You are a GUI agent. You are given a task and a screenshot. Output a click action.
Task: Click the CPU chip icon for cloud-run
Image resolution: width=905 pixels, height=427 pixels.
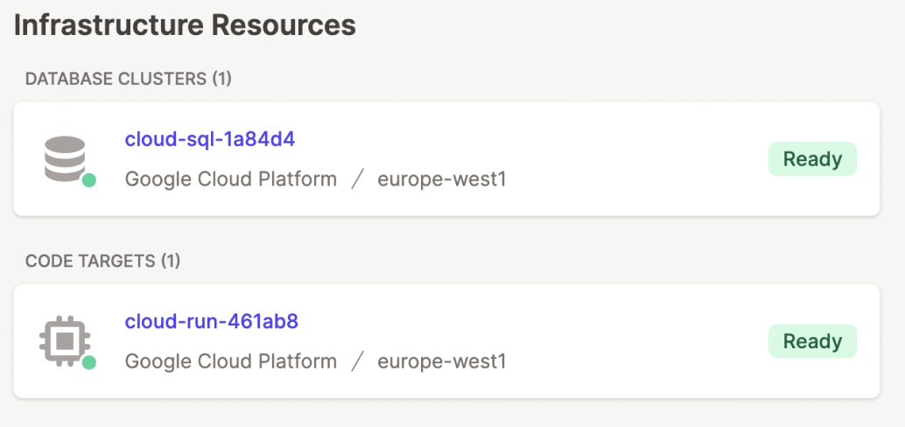65,341
